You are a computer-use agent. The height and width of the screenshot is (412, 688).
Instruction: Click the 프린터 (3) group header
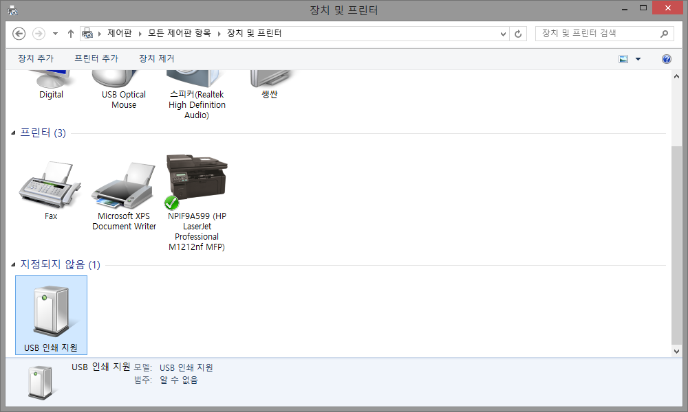click(43, 133)
